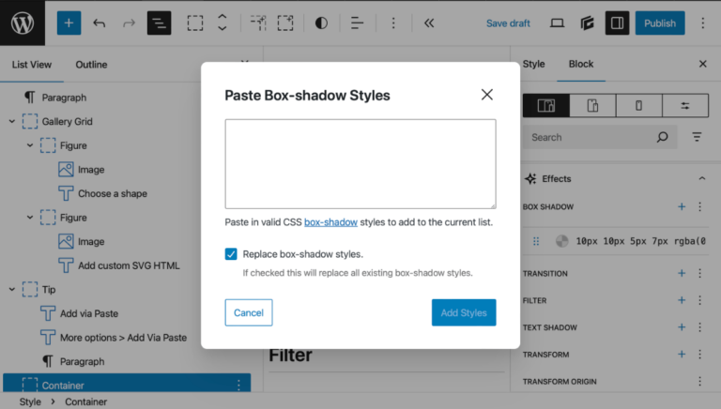Open Transform options menu
Viewport: 721px width, 409px height.
699,355
